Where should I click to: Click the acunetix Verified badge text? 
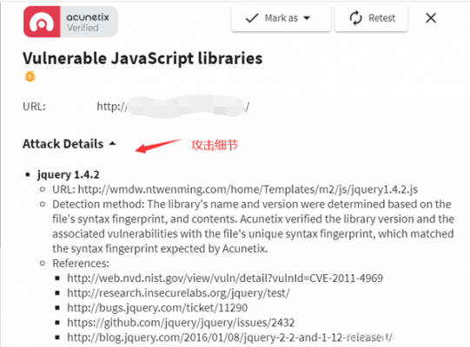coord(88,23)
